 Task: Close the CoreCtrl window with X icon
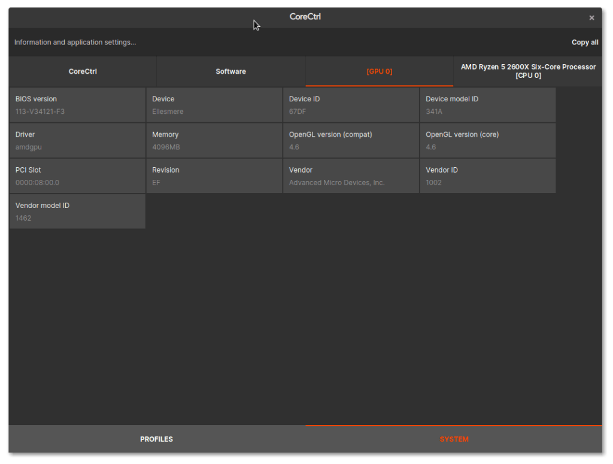[x=591, y=17]
